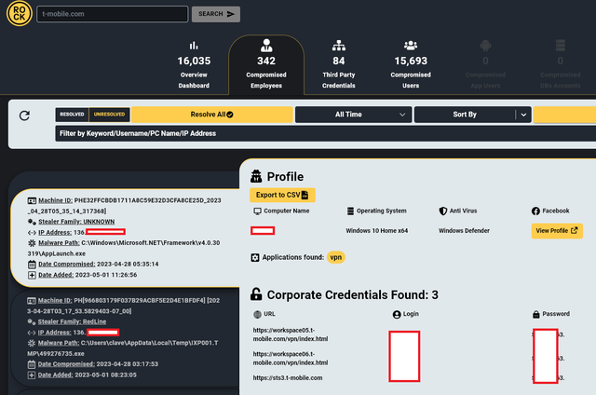This screenshot has height=395, width=596.
Task: Click the open padlock Corporate Credentials icon
Action: [x=256, y=293]
